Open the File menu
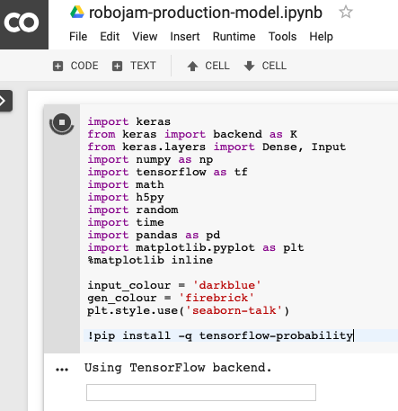Image resolution: width=398 pixels, height=411 pixels. (78, 37)
